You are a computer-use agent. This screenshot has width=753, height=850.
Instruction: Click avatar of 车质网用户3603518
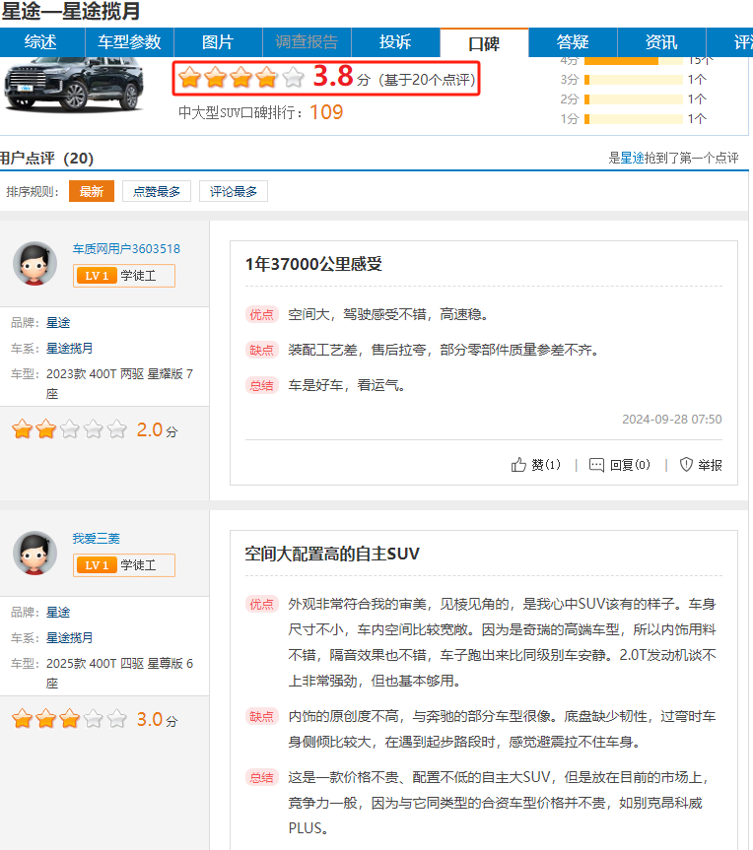tap(34, 263)
